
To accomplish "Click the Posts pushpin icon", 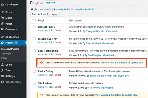I will pyautogui.click(x=2, y=12).
